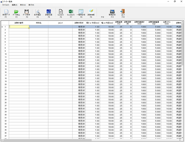Click 板形状 cell in row 33
This screenshot has width=185, height=142.
coord(79,124)
